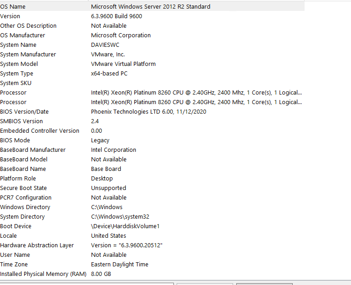Select Installed Physical Memory 8.00 GB row
Image resolution: width=351 pixels, height=285 pixels.
coord(152,274)
